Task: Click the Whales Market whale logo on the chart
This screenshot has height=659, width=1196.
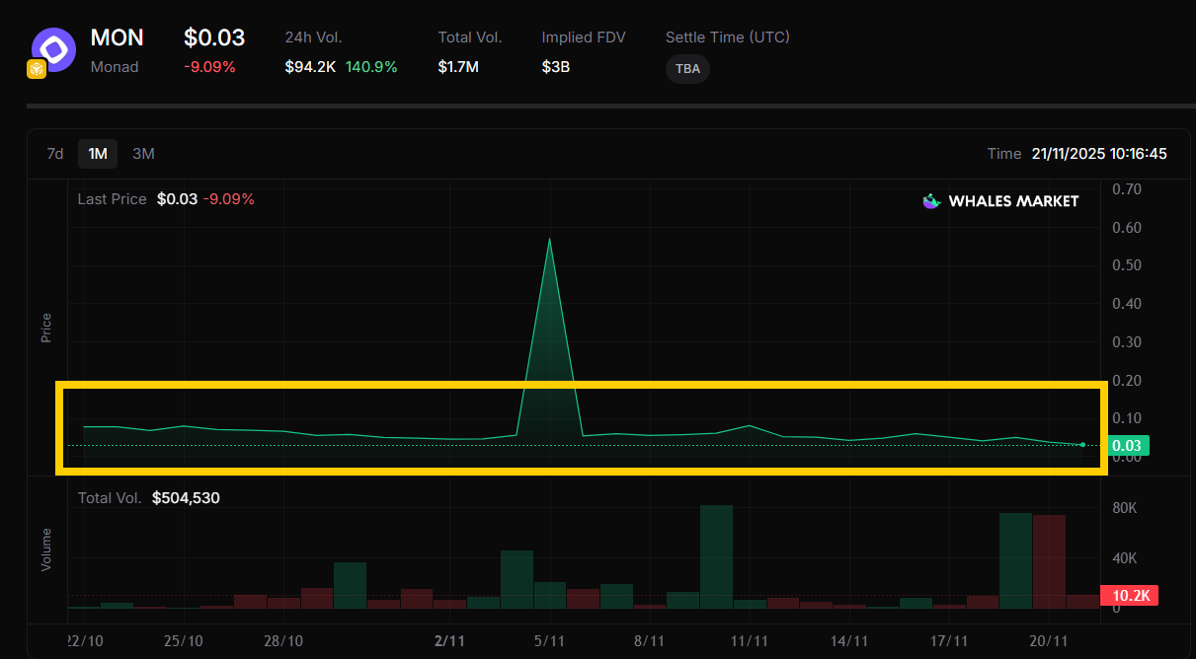Action: pyautogui.click(x=929, y=200)
